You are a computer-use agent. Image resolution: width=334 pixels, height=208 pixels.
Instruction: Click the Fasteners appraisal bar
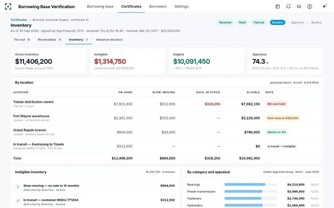click(x=250, y=198)
